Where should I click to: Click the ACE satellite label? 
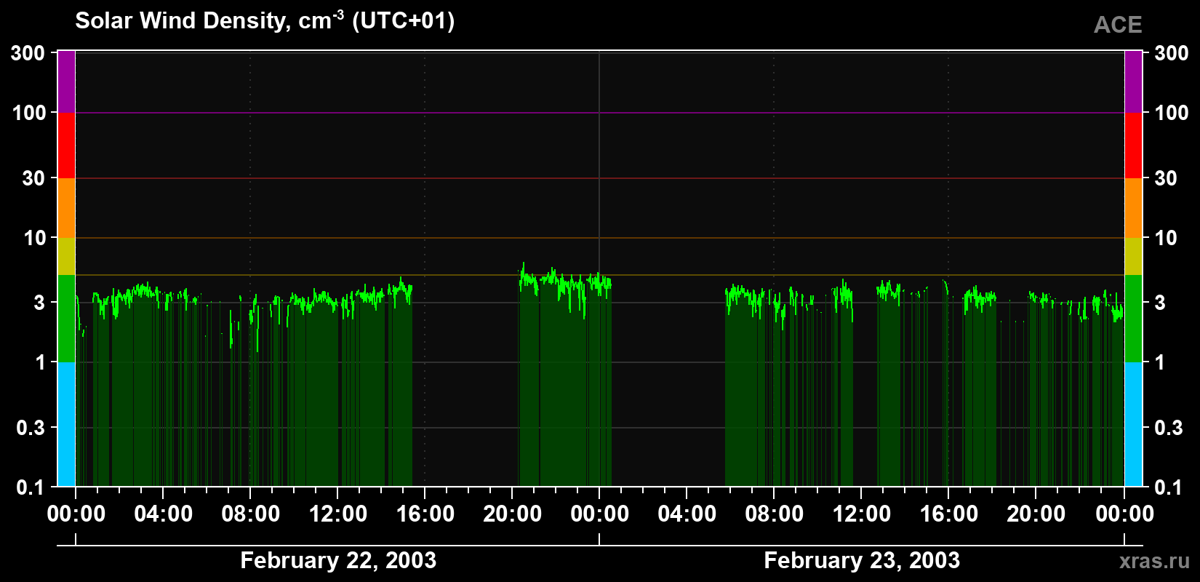(x=1118, y=25)
